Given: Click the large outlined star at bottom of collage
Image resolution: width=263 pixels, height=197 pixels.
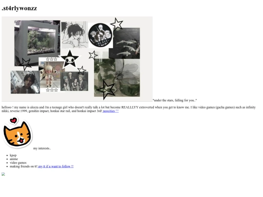Looking at the screenshot, I should click(106, 90).
